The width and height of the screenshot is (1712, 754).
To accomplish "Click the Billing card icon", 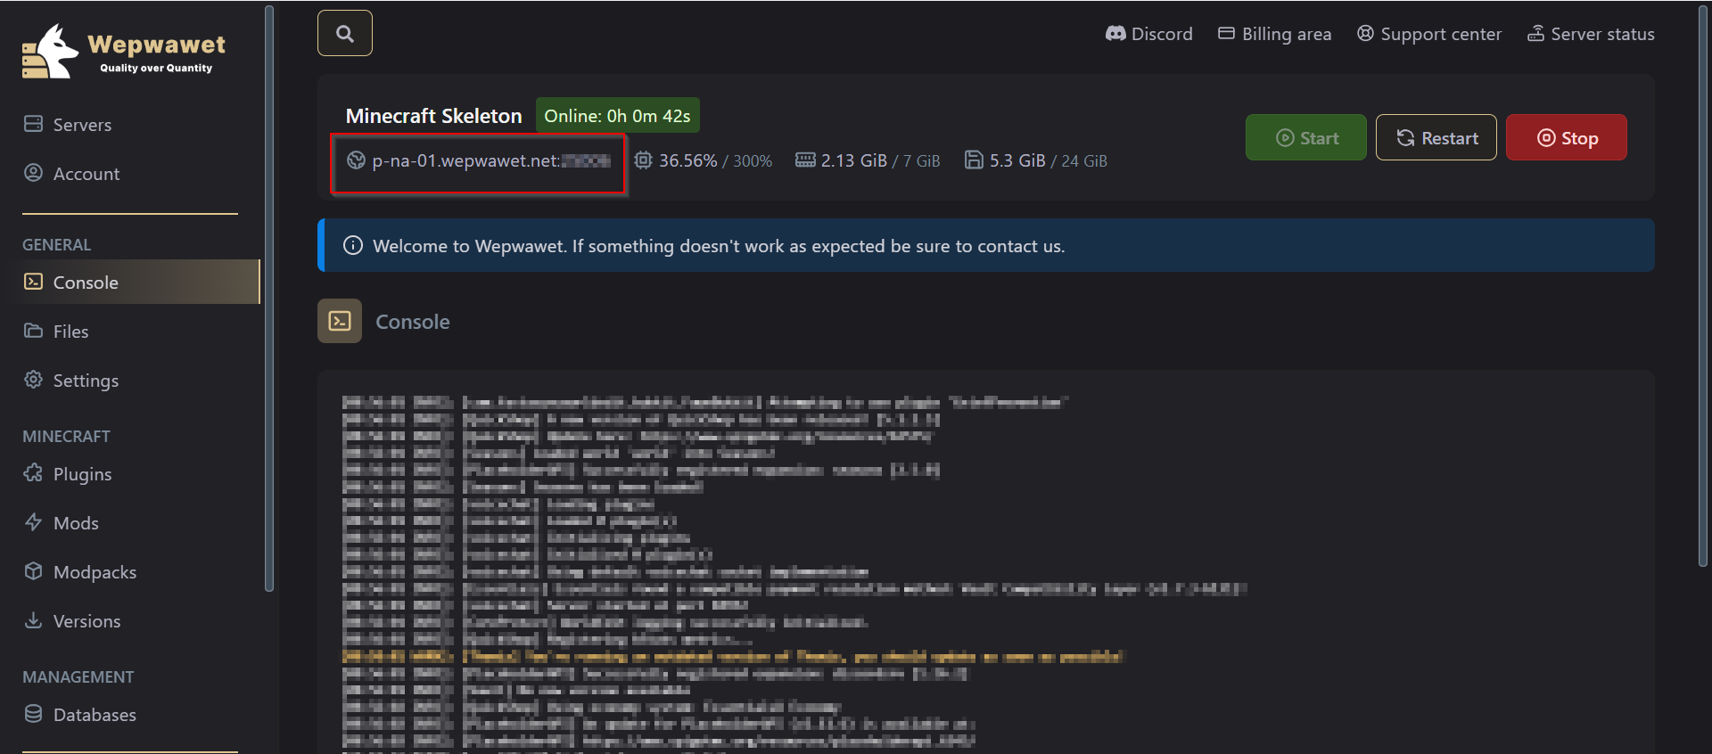I will pyautogui.click(x=1226, y=34).
